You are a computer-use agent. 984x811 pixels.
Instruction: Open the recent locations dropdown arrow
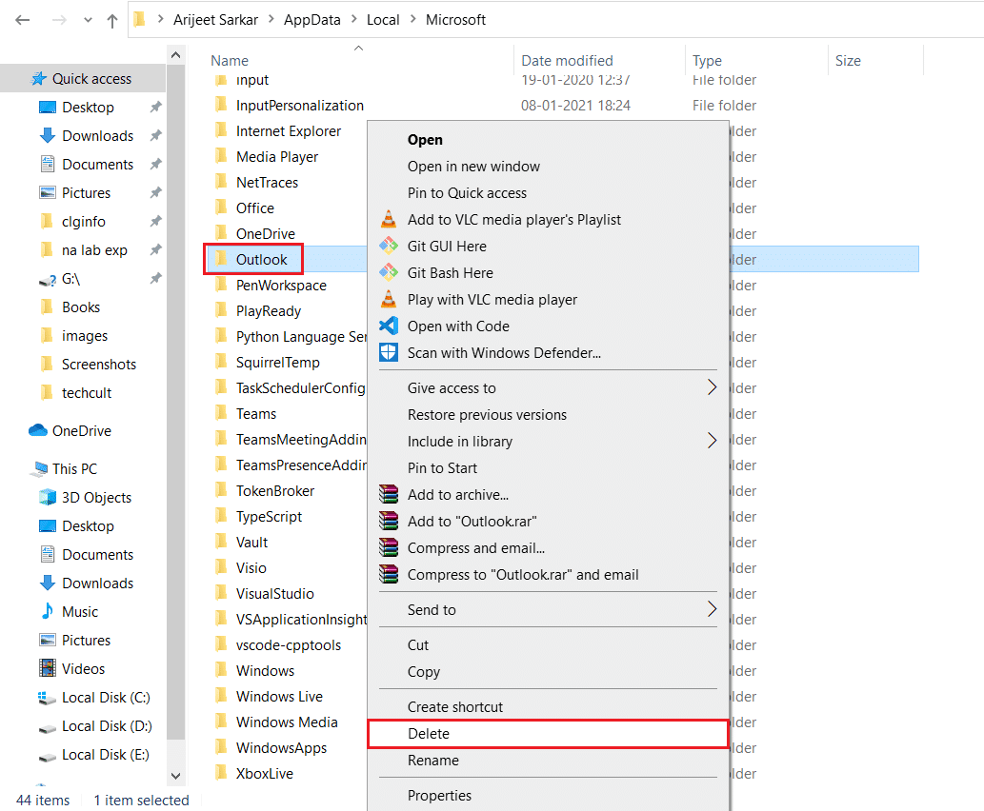88,20
